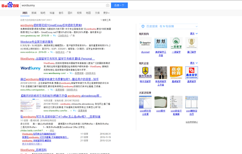Click 啄木鸟教育 yellow shield logo

[x=145, y=73]
